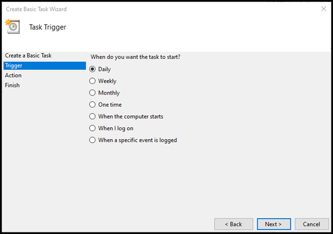Select the Daily trigger option
The height and width of the screenshot is (234, 333).
[x=92, y=69]
